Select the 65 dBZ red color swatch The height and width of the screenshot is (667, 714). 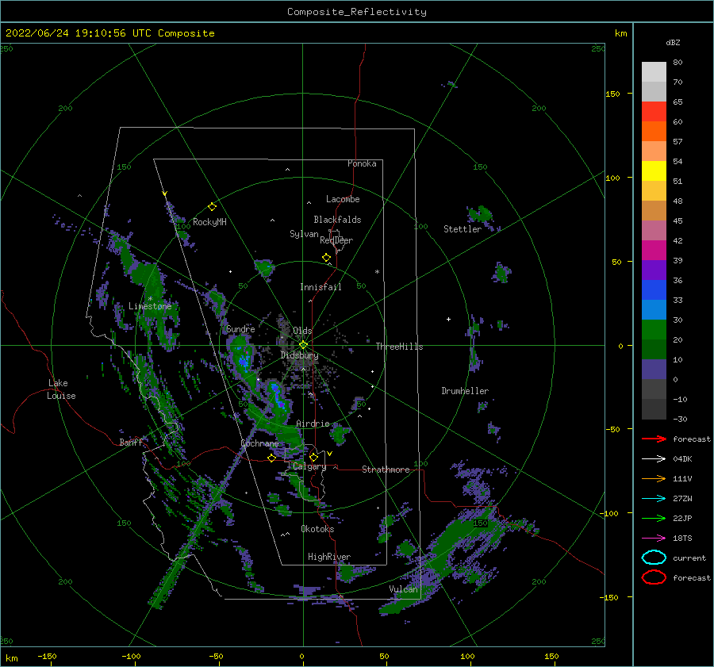654,111
